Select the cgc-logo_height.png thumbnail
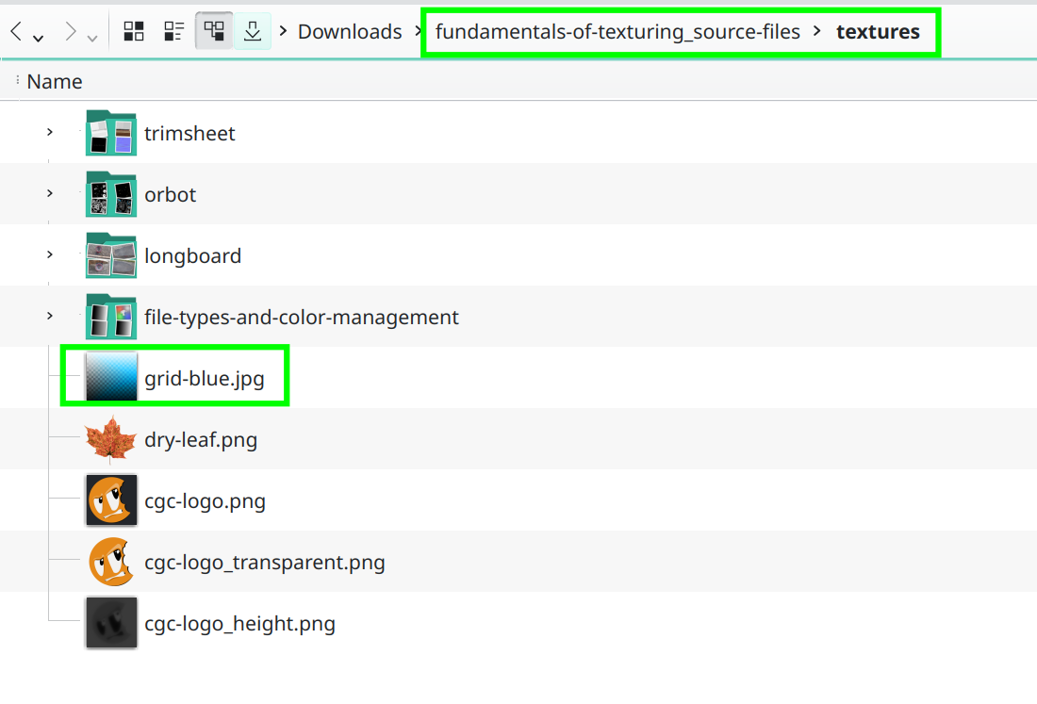 (111, 623)
